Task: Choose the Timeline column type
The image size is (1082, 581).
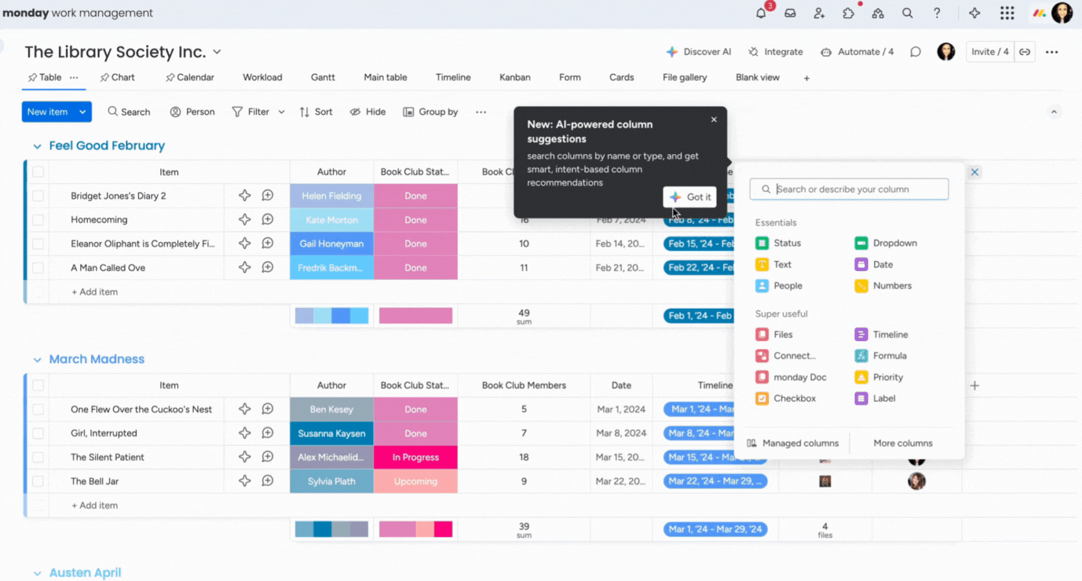Action: coord(881,335)
